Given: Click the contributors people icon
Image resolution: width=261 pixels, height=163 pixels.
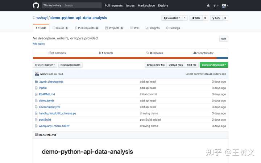Looking at the screenshot, I should (x=195, y=53).
